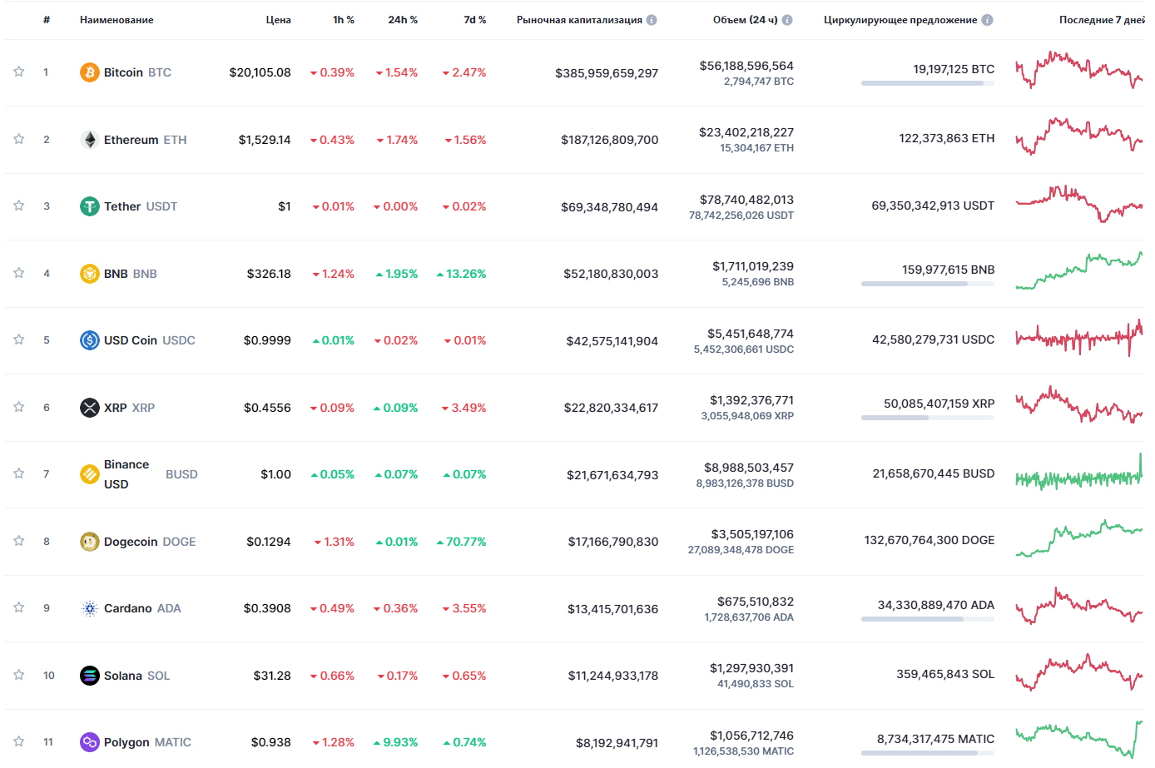This screenshot has height=768, width=1155.
Task: Click the Polygon MATIC logo icon
Action: (89, 742)
